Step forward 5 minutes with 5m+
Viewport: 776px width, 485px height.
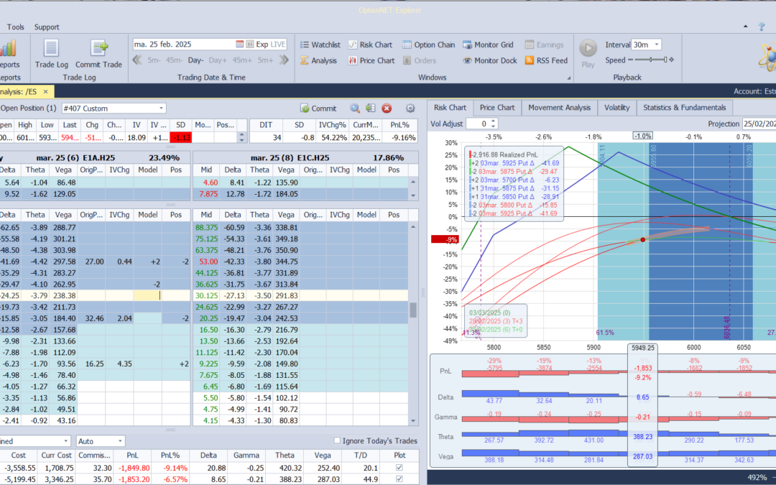click(x=265, y=60)
